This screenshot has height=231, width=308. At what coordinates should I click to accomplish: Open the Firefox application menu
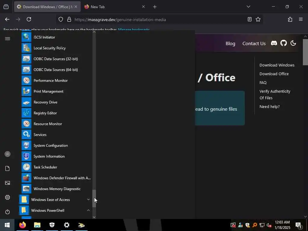(301, 19)
